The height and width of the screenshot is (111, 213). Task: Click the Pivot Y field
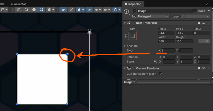coord(186,50)
